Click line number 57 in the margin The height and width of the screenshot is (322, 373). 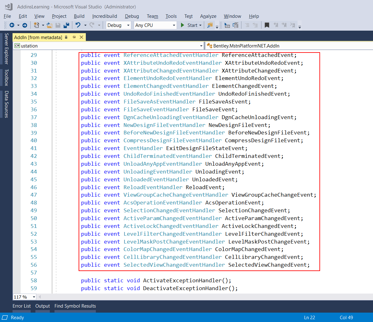coord(34,273)
